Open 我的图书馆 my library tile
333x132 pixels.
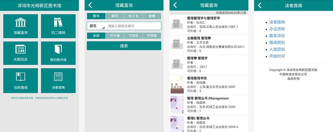click(x=58, y=53)
